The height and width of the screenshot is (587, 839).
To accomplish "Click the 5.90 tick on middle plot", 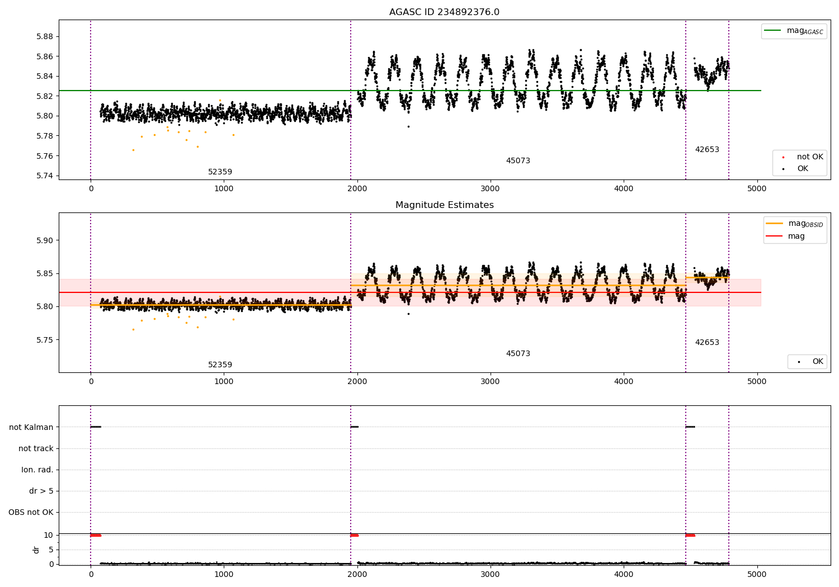I will point(44,240).
